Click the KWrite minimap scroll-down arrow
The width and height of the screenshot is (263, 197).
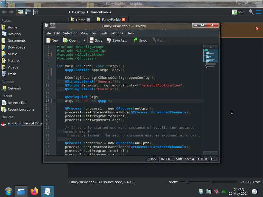coord(211,153)
